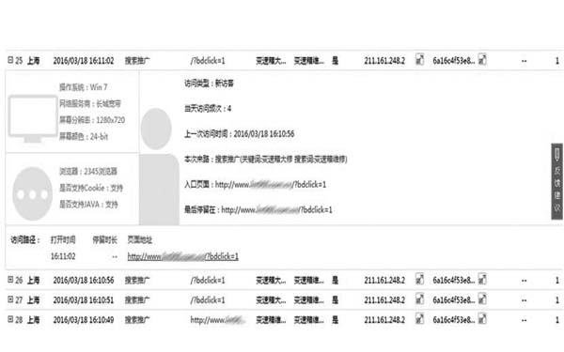Click IP 211.161.248.2 in row 28
This screenshot has width=564, height=352.
pos(384,320)
